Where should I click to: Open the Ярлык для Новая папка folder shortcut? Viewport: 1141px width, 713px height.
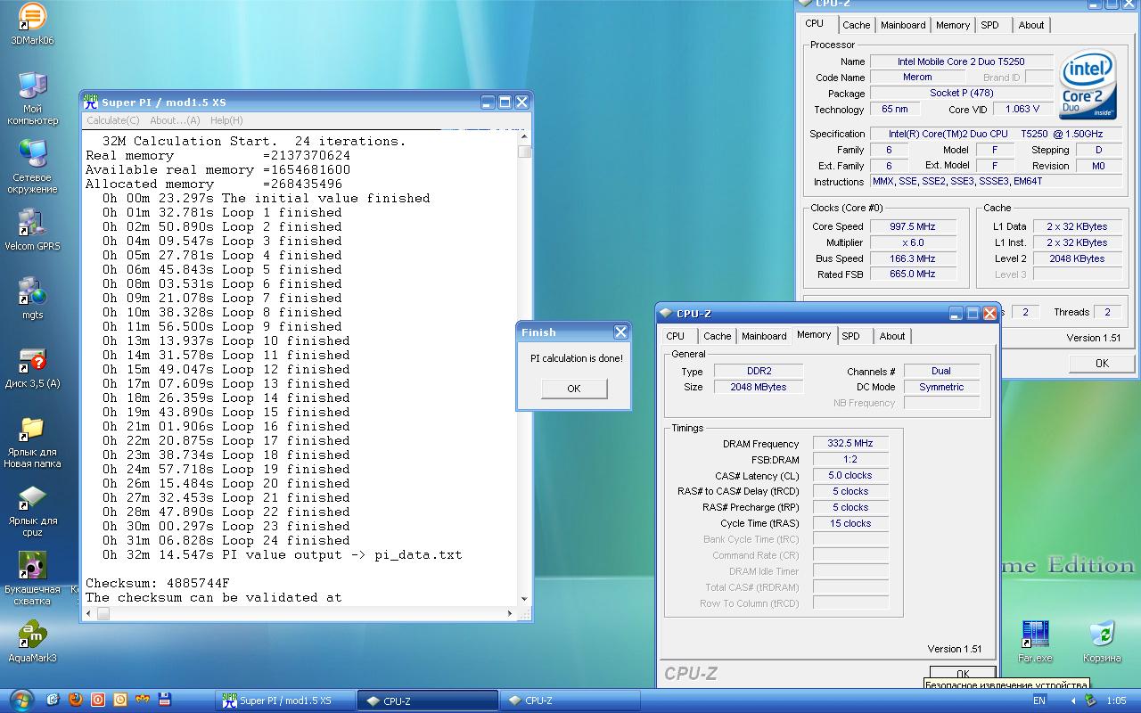(32, 442)
